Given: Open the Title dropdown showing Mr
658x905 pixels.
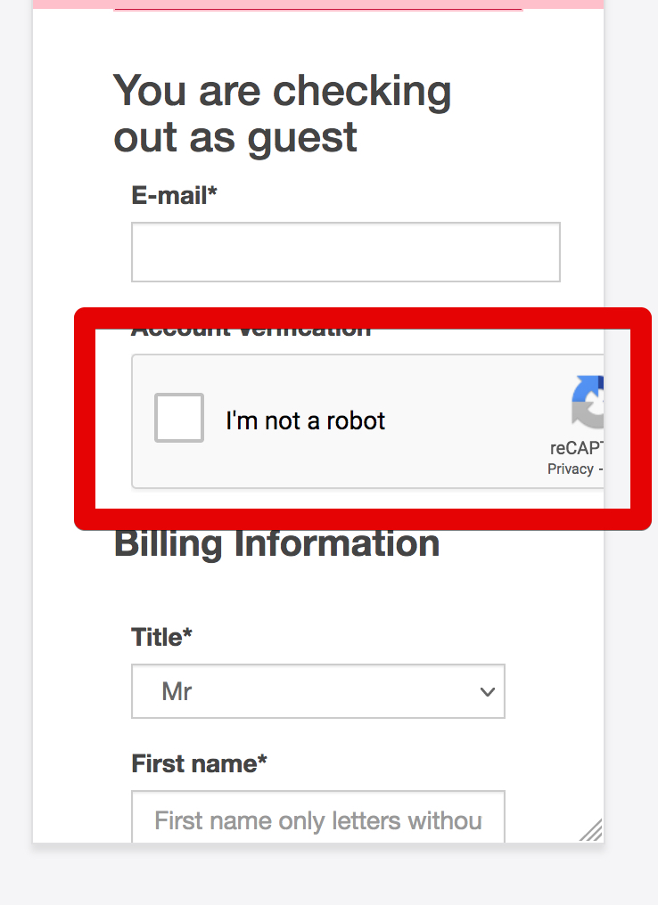Looking at the screenshot, I should tap(317, 691).
